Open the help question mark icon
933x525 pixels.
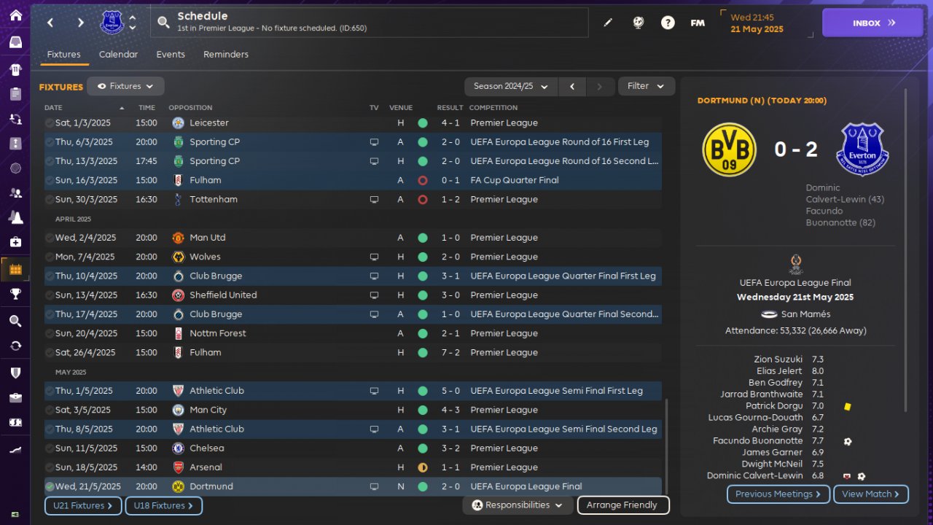(668, 23)
